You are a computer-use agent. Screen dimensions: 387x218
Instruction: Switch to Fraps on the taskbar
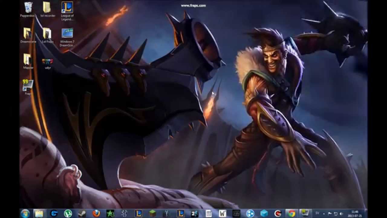[305, 213]
